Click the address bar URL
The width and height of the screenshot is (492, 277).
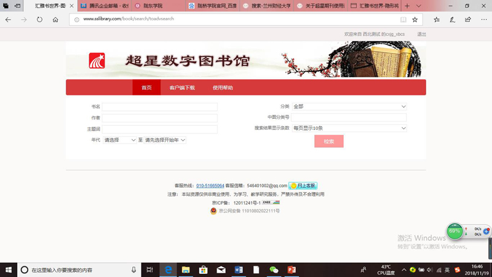pyautogui.click(x=129, y=19)
